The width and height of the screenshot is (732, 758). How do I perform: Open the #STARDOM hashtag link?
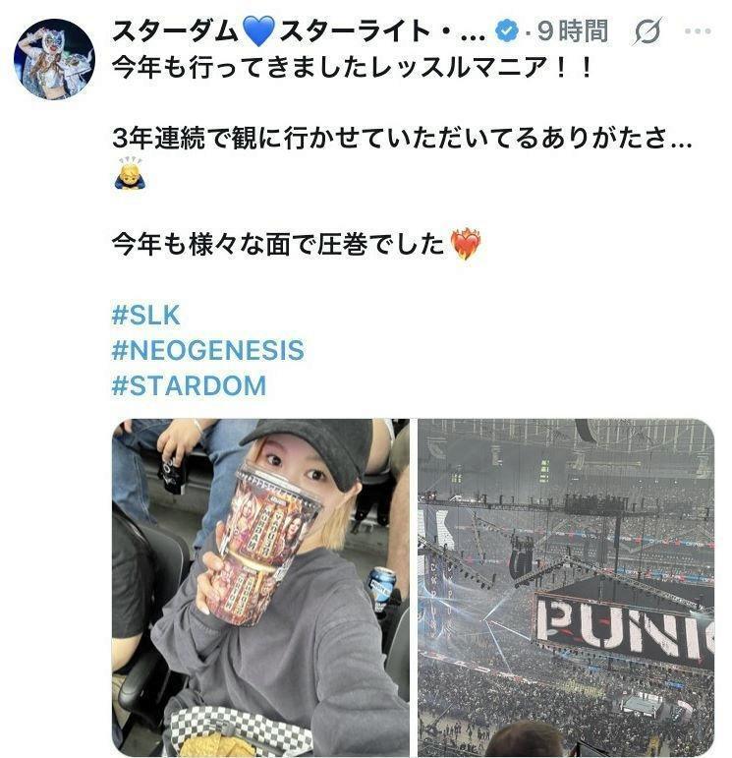click(x=189, y=385)
